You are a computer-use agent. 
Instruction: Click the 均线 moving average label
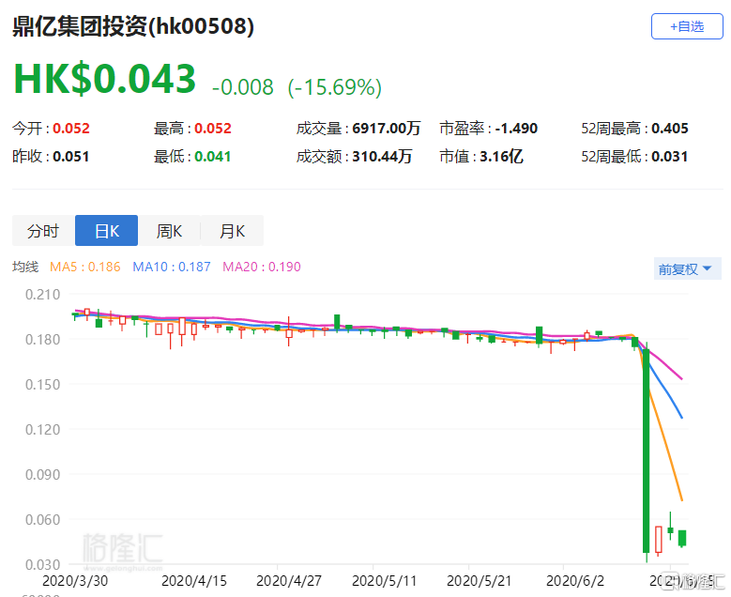(25, 267)
